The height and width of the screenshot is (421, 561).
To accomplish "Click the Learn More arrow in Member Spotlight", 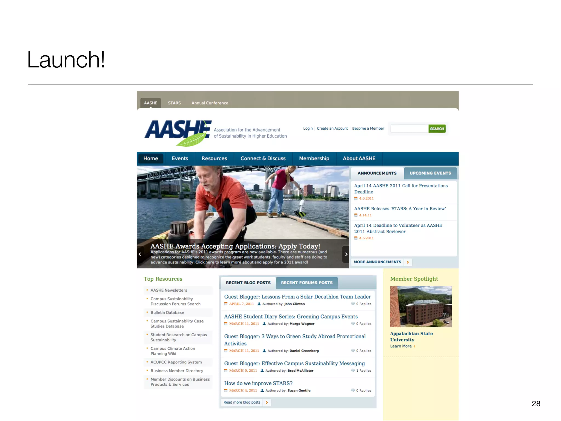I will (414, 346).
